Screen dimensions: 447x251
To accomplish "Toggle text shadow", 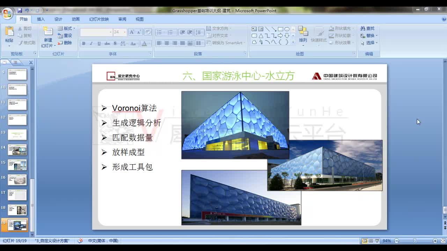I will pyautogui.click(x=115, y=44).
